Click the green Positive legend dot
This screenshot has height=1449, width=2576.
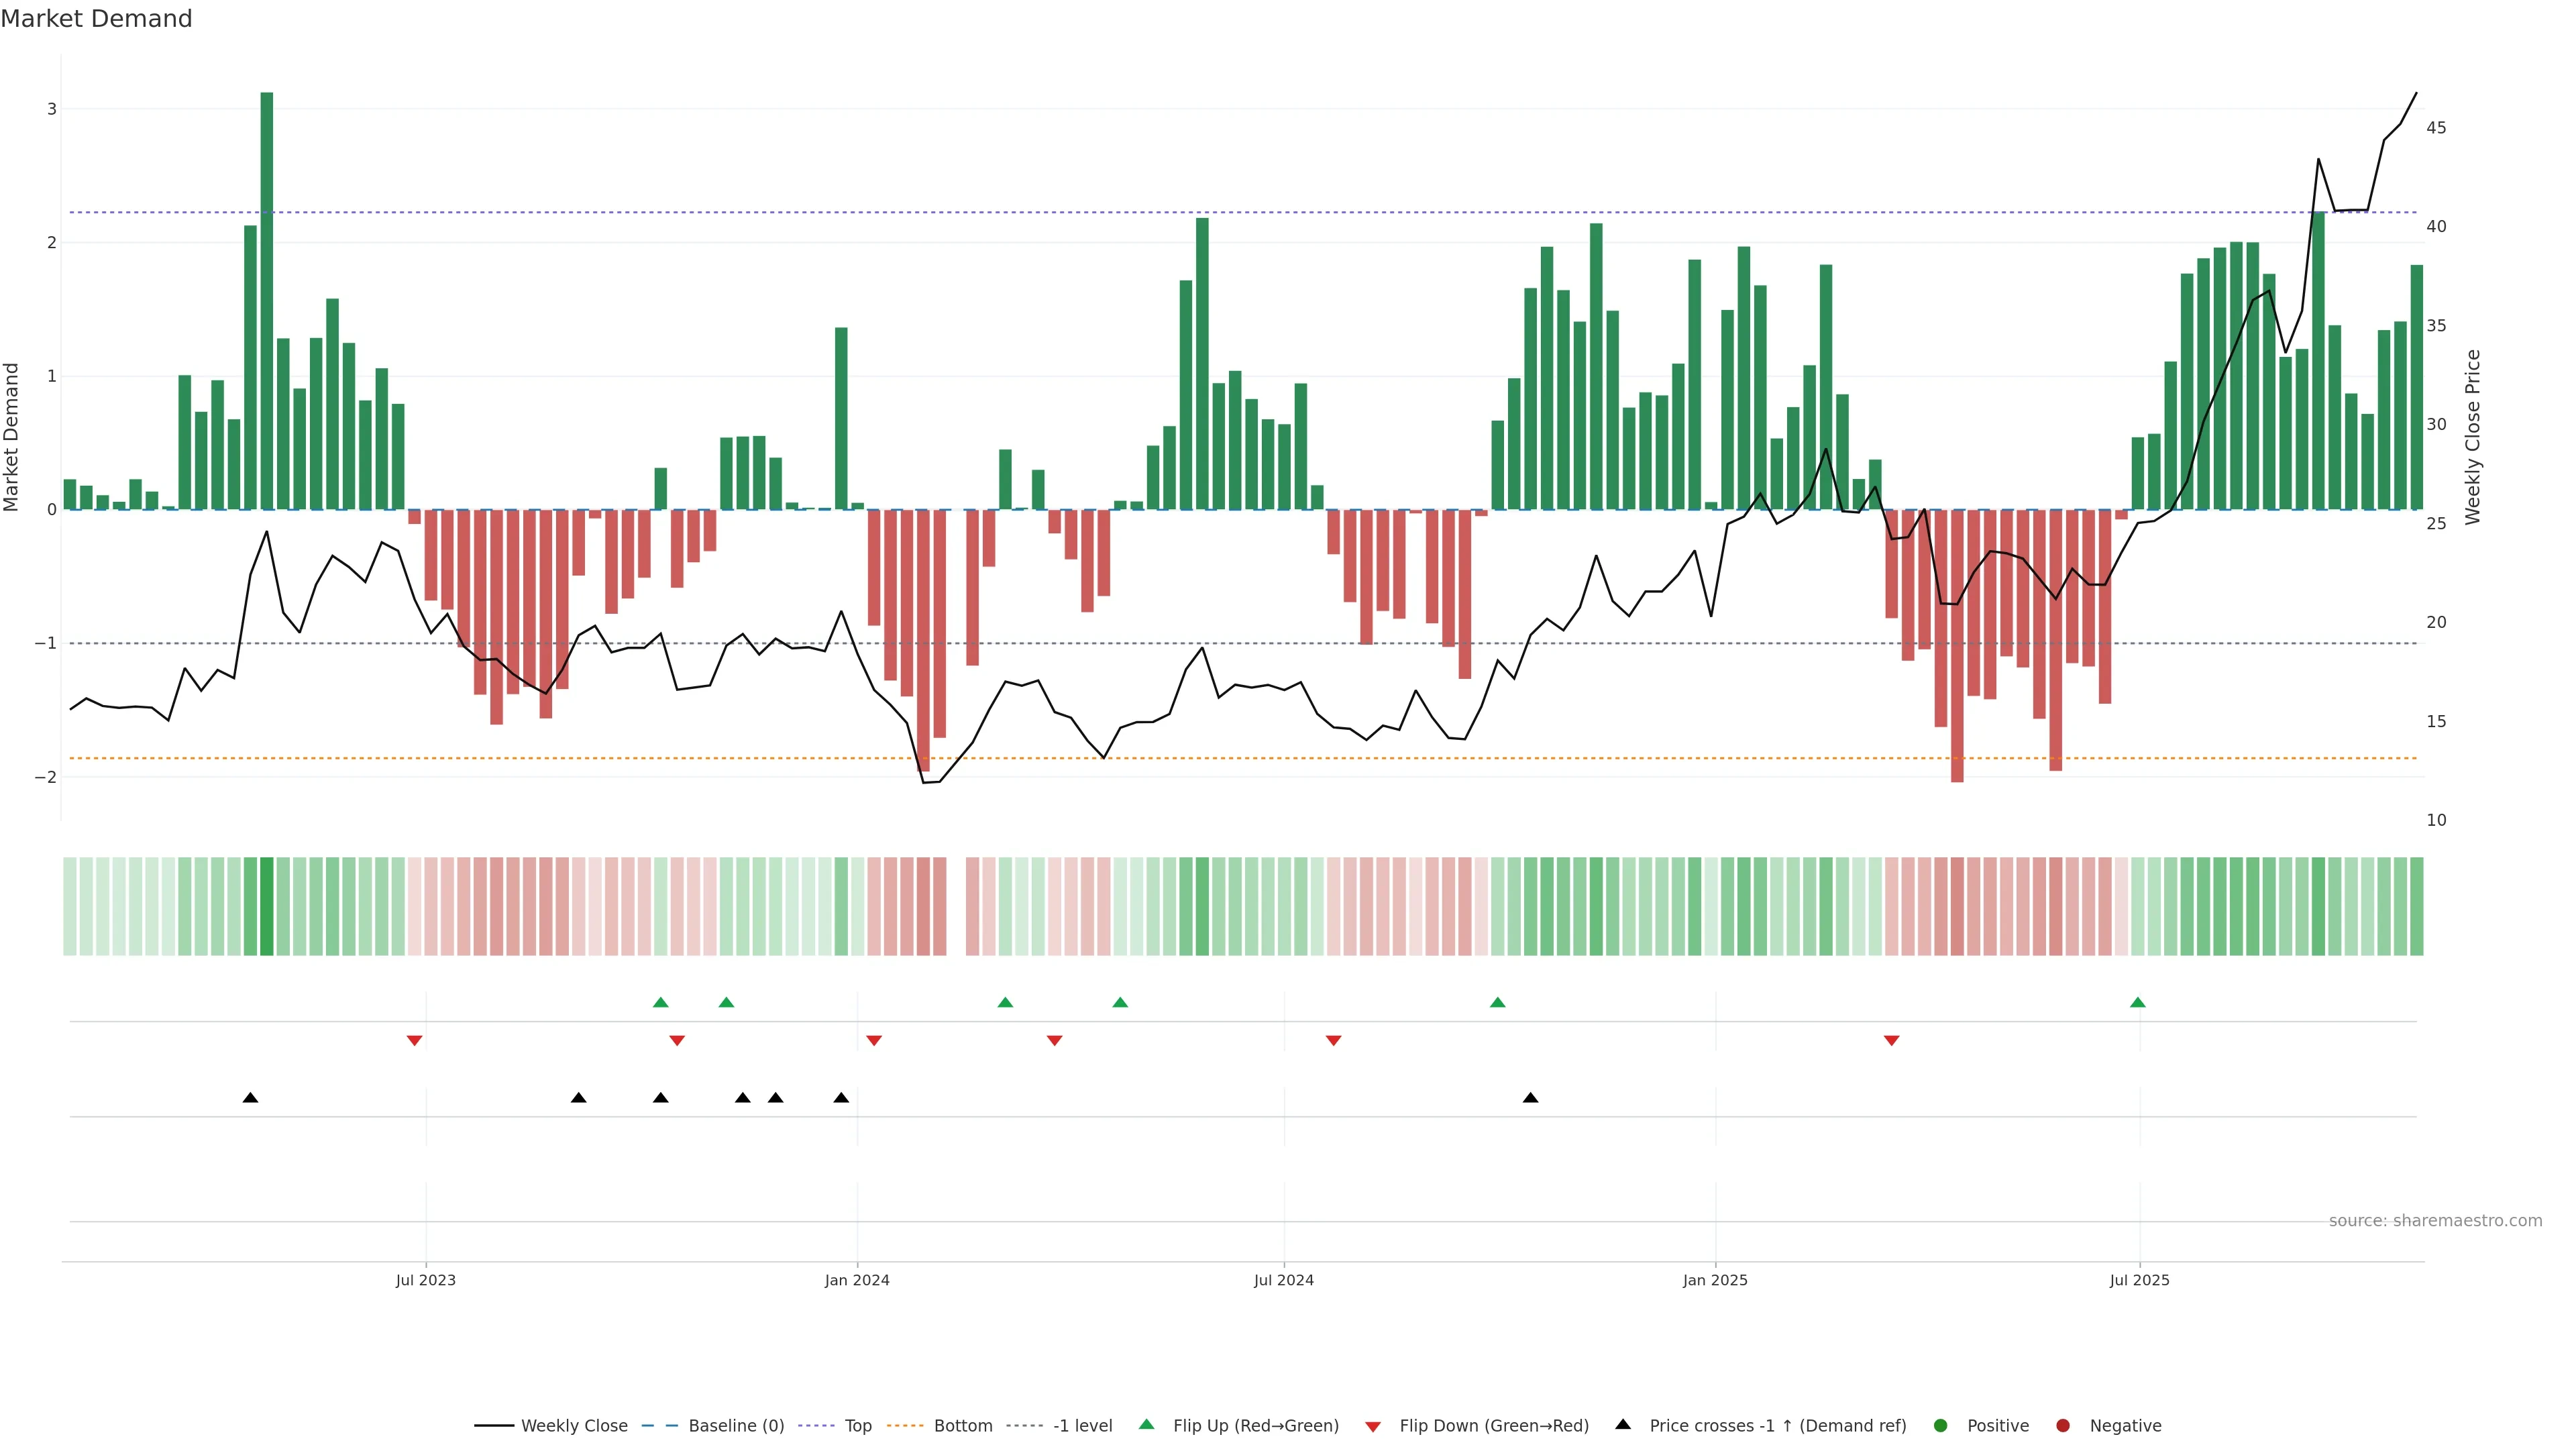pos(1941,1426)
